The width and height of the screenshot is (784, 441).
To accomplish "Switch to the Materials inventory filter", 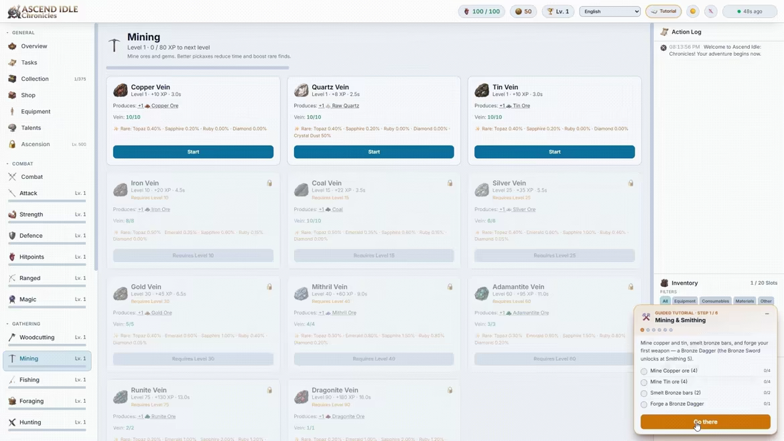I will [744, 301].
